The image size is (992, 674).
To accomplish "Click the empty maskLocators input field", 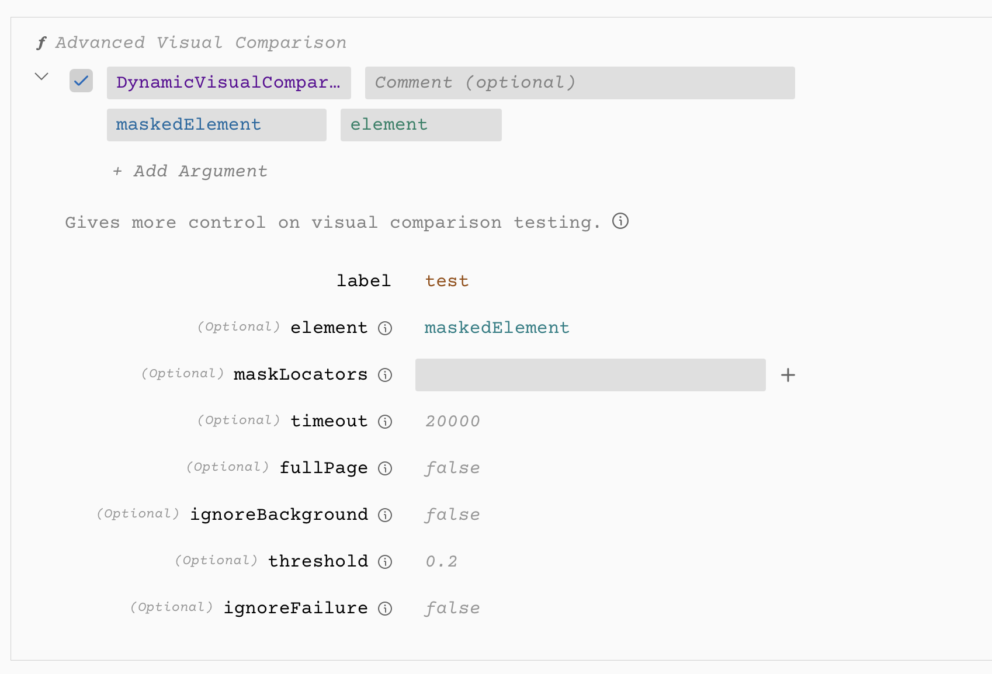I will click(x=590, y=375).
